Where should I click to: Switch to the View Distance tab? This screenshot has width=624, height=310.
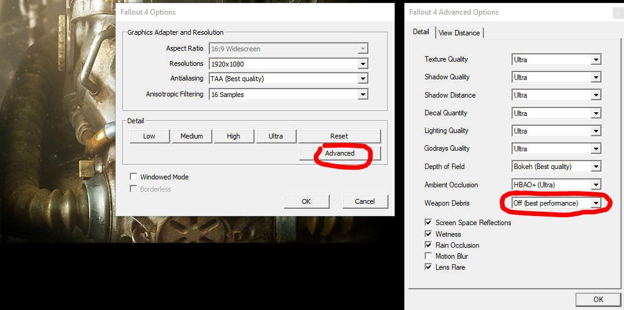(x=459, y=33)
